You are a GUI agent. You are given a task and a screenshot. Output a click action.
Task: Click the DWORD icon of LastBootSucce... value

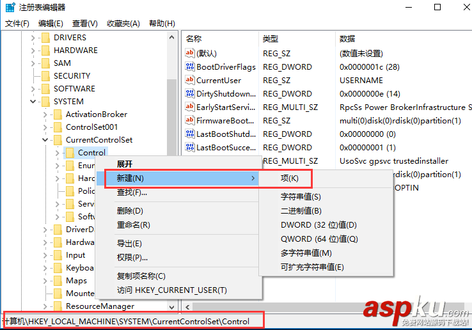point(190,147)
